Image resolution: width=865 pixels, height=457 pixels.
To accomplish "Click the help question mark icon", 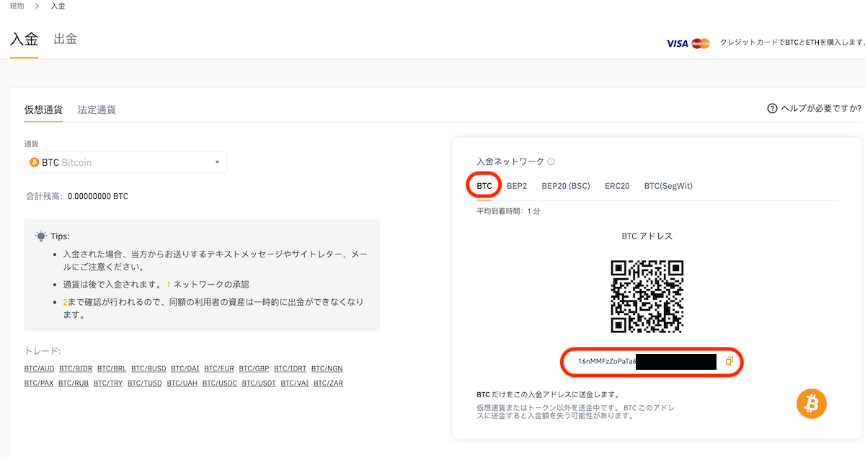I will pos(773,109).
